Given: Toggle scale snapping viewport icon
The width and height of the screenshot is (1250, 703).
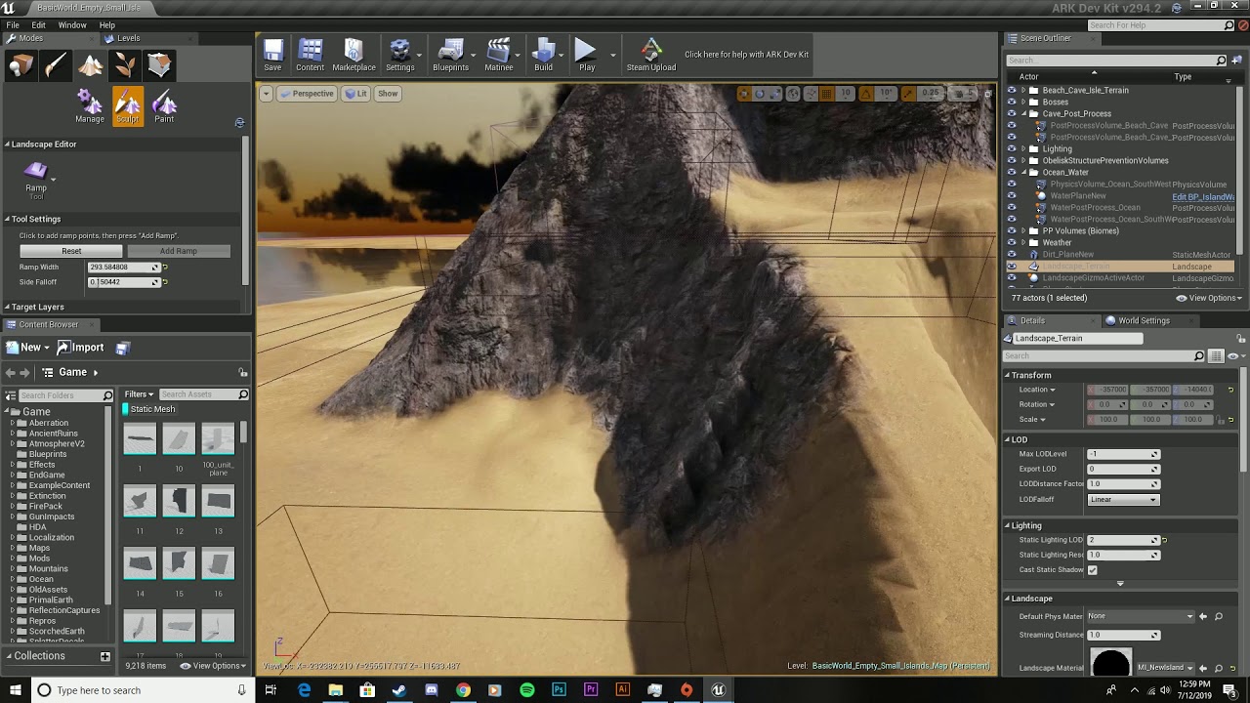Looking at the screenshot, I should click(x=908, y=94).
